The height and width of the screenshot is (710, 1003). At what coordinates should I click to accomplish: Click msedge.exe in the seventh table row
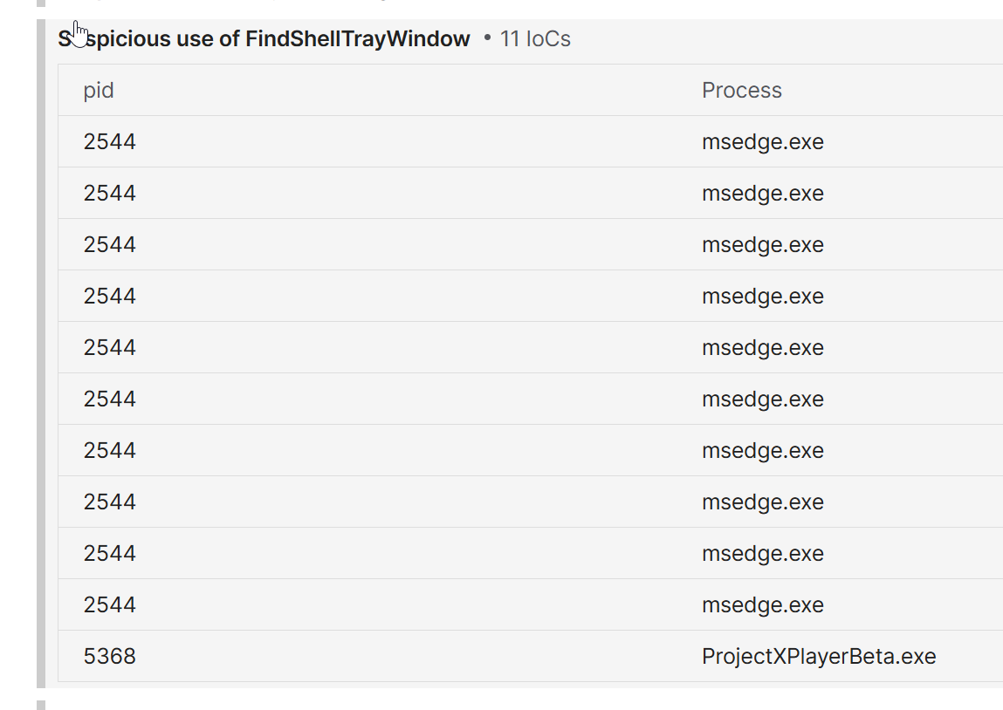(762, 450)
